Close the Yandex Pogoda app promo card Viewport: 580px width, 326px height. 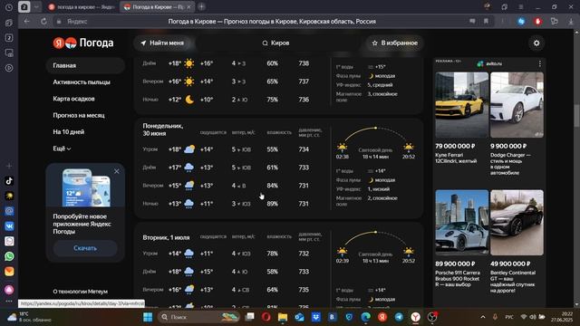coord(117,171)
